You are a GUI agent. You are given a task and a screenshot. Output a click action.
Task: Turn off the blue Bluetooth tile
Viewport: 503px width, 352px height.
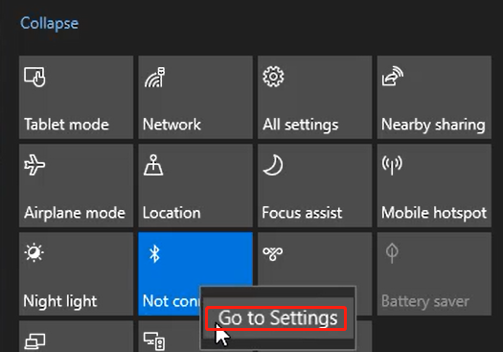[x=195, y=273]
